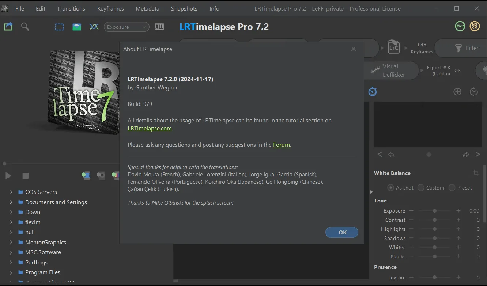Expand the COS Servers folder
Screen dimensions: 487x286
click(11, 192)
